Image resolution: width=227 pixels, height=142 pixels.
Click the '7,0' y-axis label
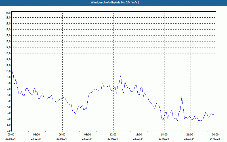(9, 89)
